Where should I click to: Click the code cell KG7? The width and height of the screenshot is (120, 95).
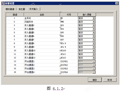[x=69, y=40]
